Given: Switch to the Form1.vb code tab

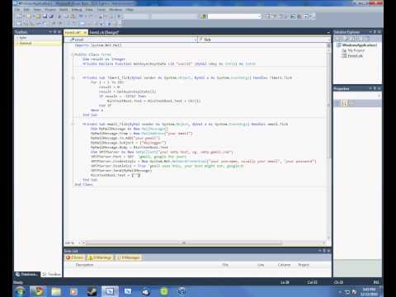Looking at the screenshot, I should point(73,32).
